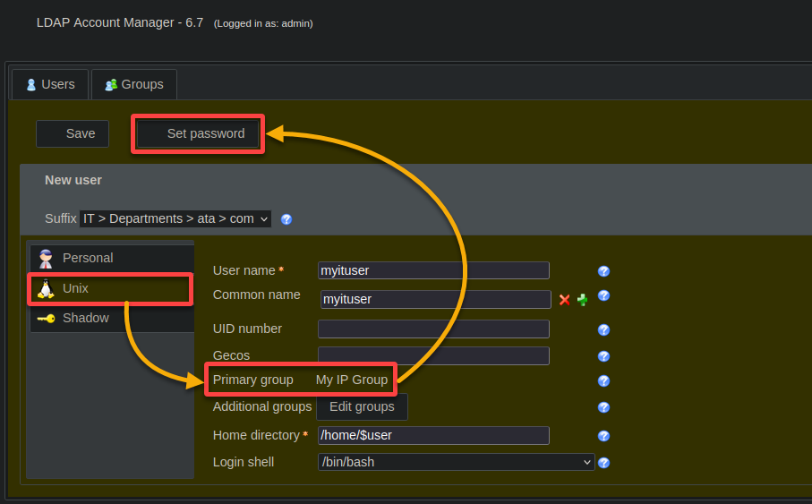Remove Common name value with red X
Image resolution: width=812 pixels, height=504 pixels.
click(565, 299)
